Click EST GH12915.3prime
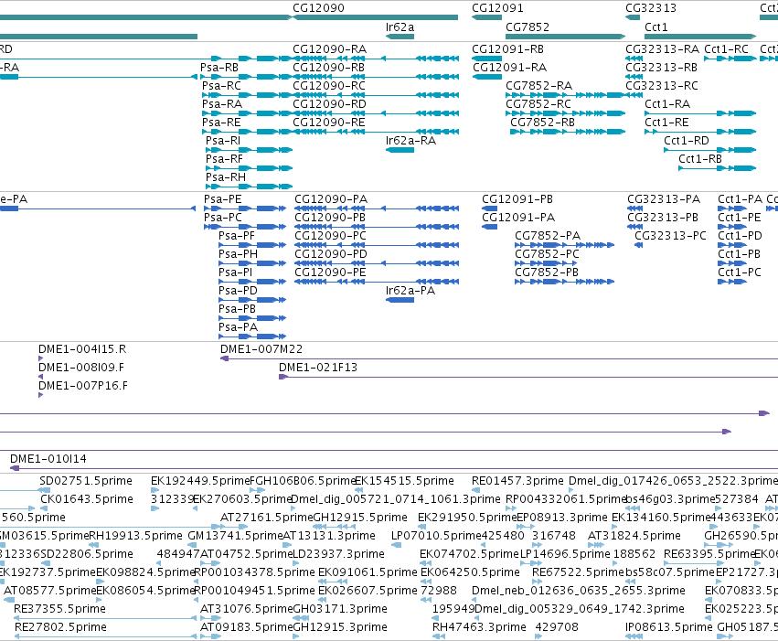 (340, 627)
